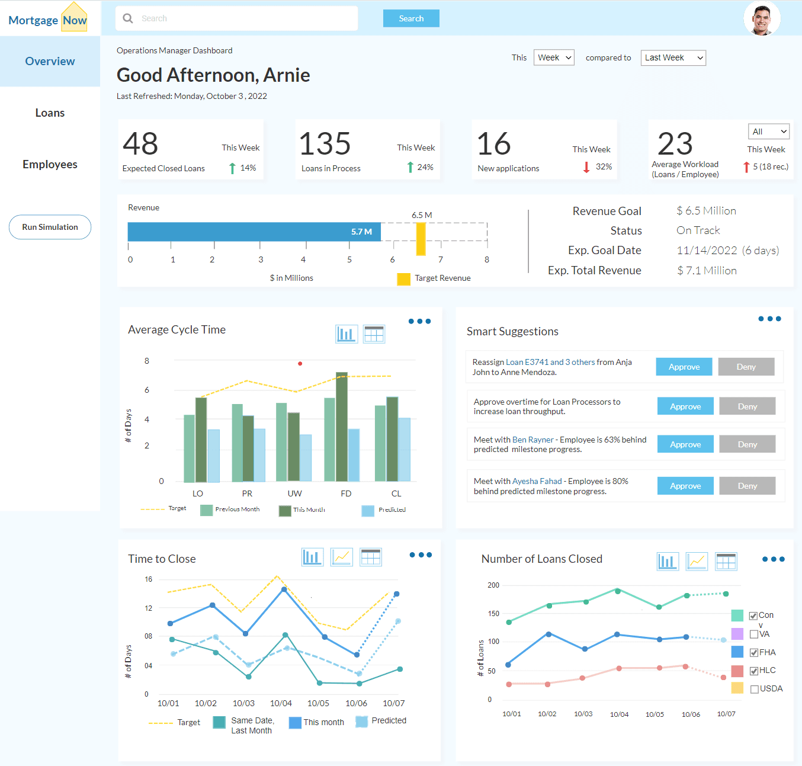This screenshot has height=766, width=802.
Task: Toggle the FHA loan type checkbox
Action: point(754,652)
